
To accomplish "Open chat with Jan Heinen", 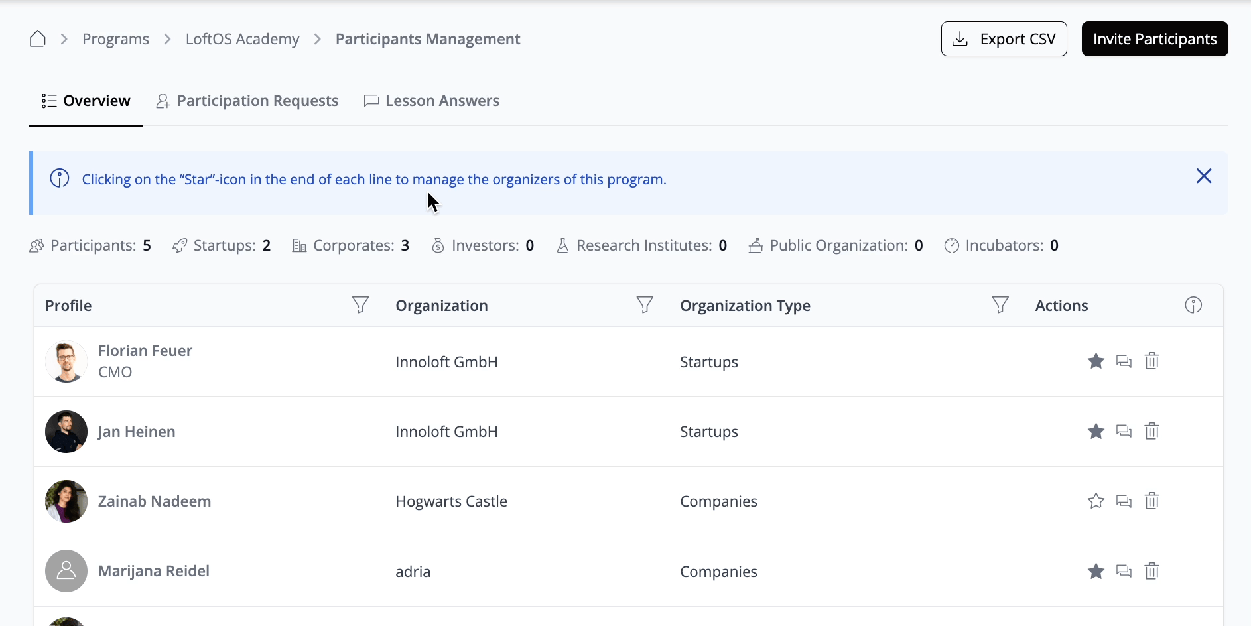I will [x=1124, y=432].
